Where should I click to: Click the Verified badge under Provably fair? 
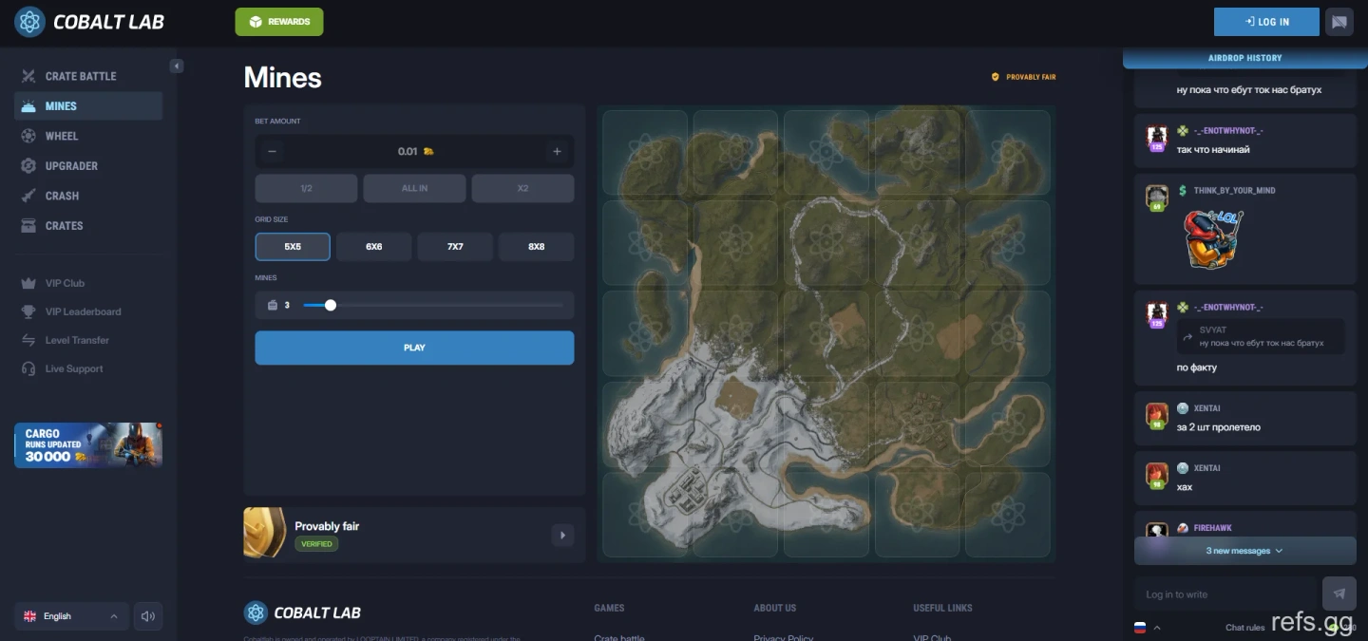point(316,544)
